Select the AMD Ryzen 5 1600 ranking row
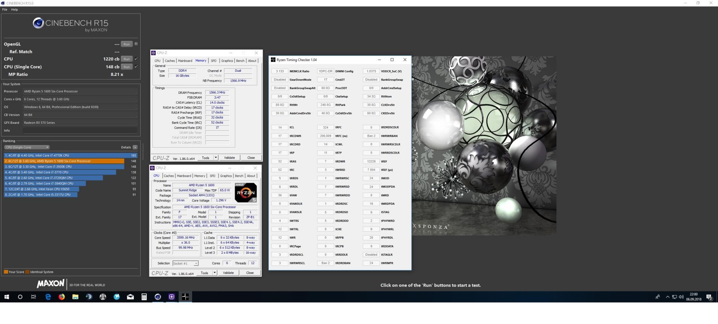The image size is (718, 324). tap(70, 161)
